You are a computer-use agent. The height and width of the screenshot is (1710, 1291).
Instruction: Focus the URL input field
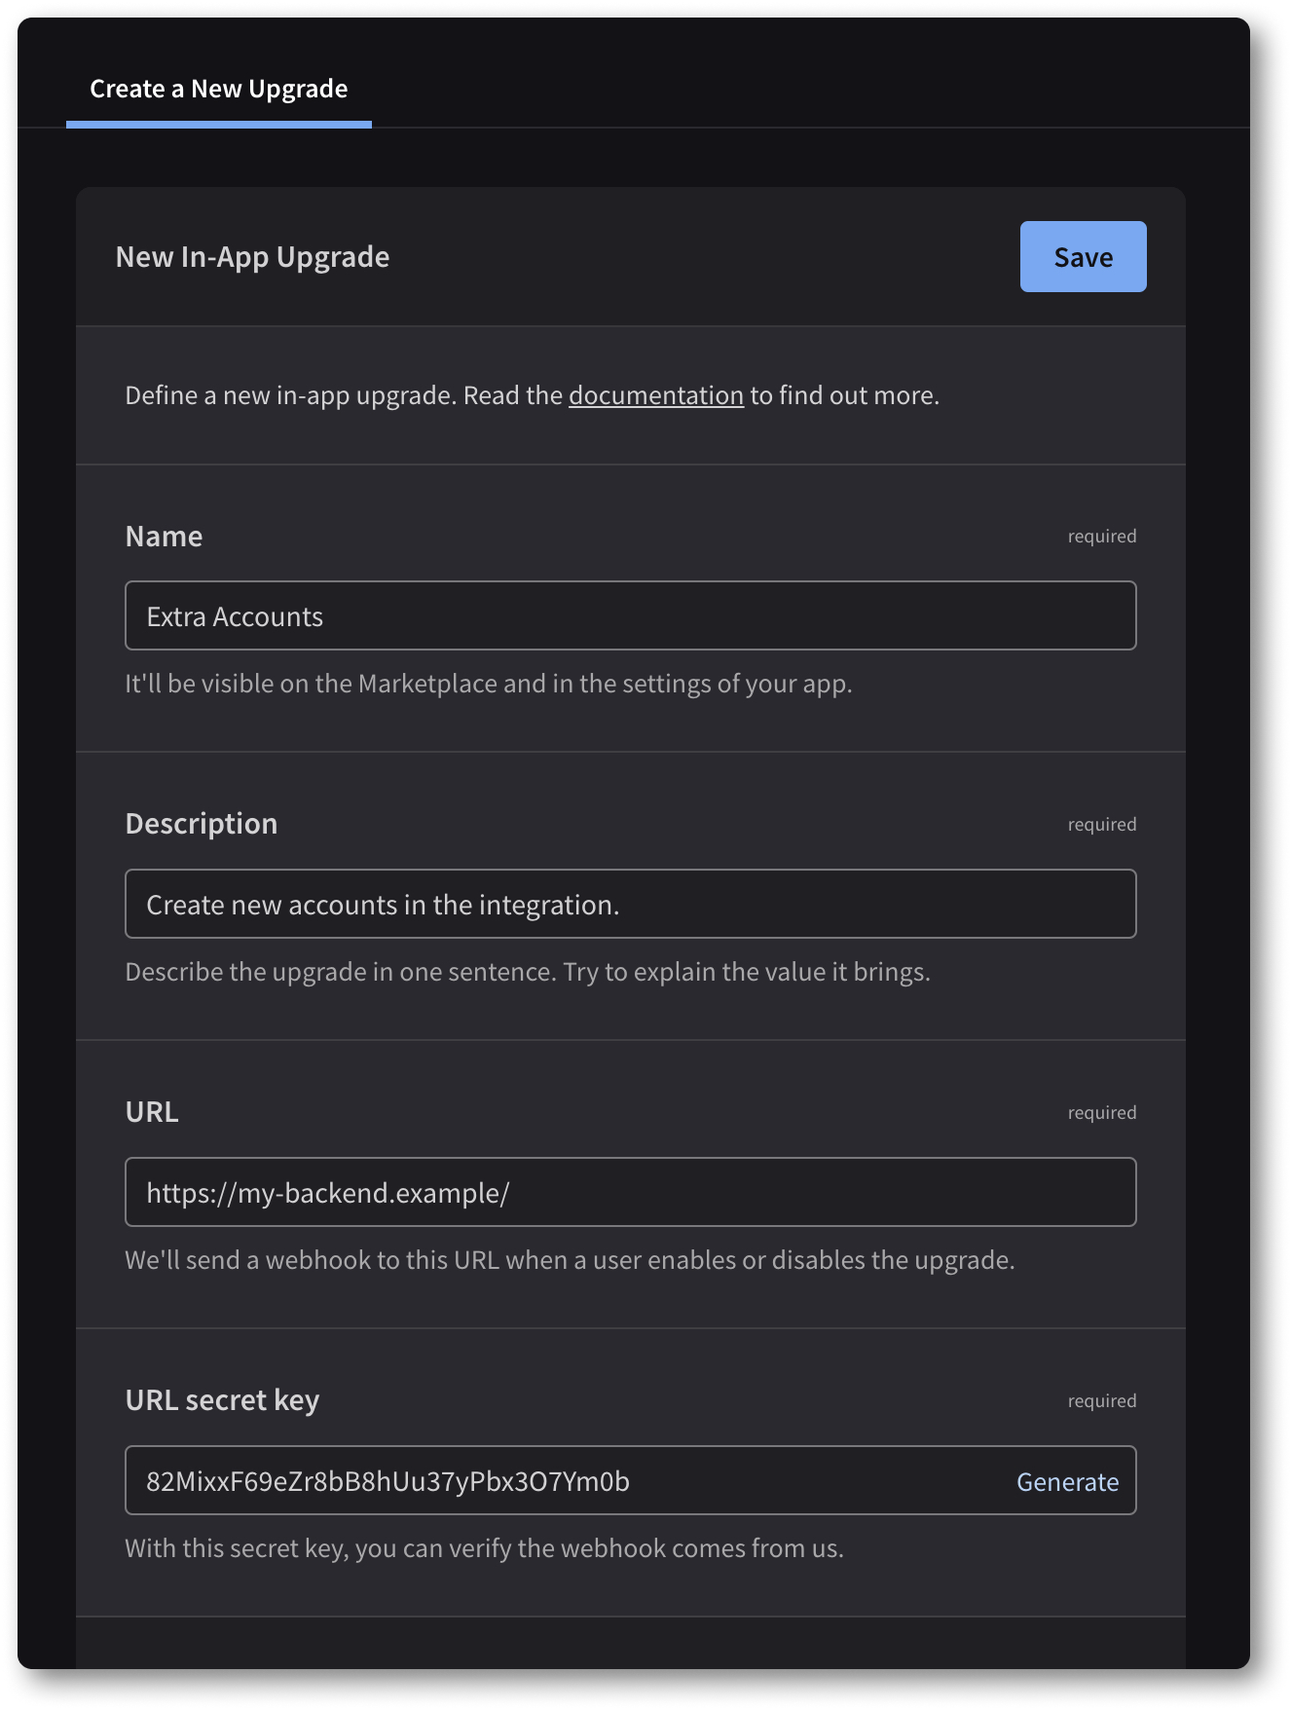[x=630, y=1191]
